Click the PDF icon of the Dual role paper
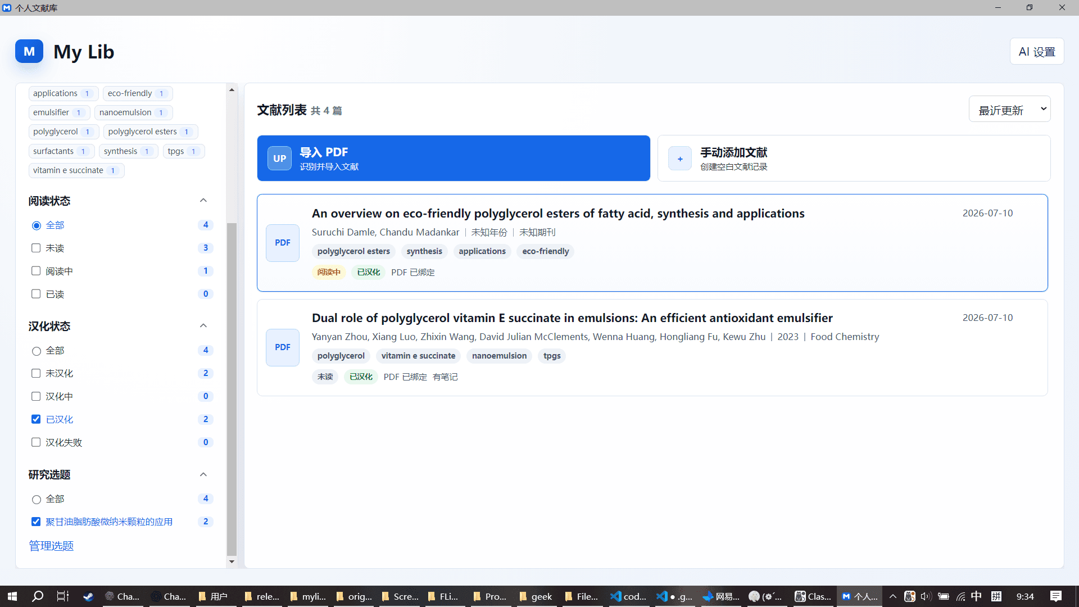The width and height of the screenshot is (1079, 607). [x=283, y=347]
